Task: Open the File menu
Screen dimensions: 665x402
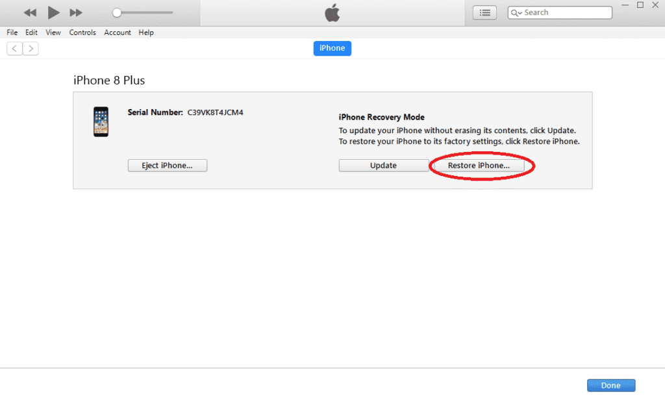Action: (x=12, y=32)
